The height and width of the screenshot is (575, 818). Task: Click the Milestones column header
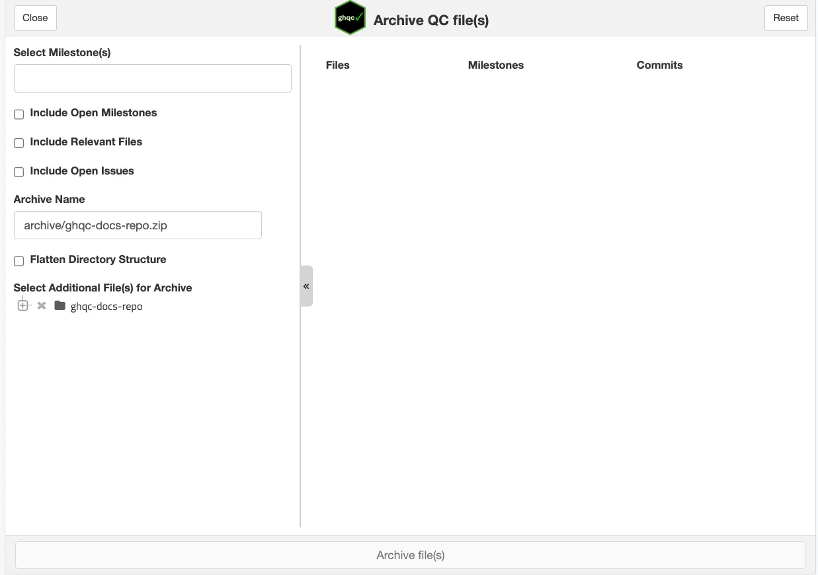pyautogui.click(x=495, y=65)
